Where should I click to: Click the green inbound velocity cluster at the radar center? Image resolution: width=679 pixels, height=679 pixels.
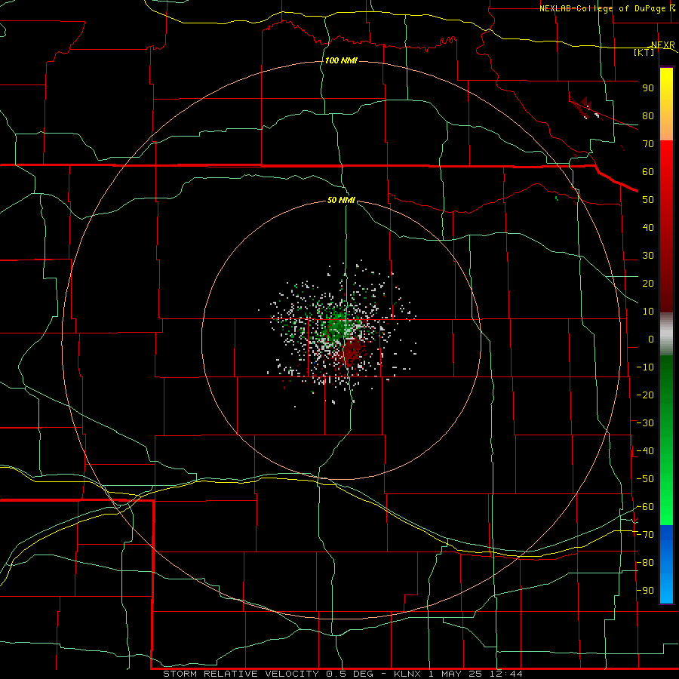pyautogui.click(x=337, y=324)
